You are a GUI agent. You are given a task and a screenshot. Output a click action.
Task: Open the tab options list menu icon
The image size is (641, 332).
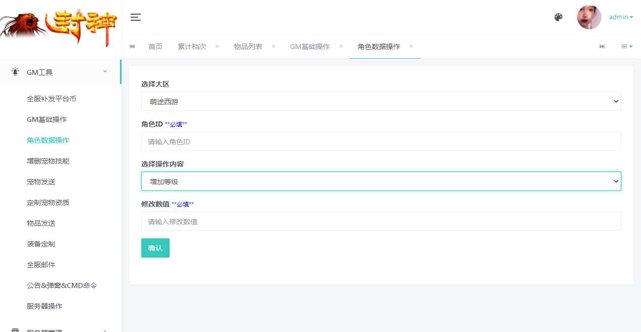pyautogui.click(x=627, y=47)
